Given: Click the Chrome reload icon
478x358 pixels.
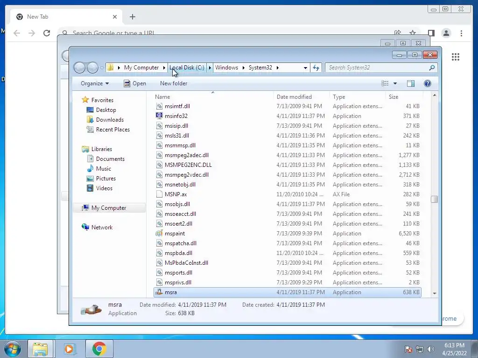Looking at the screenshot, I should coord(47,33).
